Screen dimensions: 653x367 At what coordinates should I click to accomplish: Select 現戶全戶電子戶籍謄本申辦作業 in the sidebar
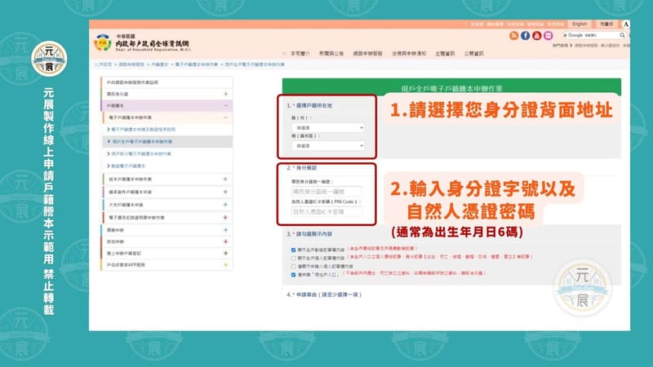tap(142, 141)
